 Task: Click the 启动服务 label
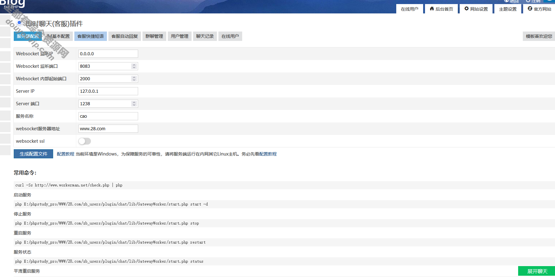[x=22, y=195]
